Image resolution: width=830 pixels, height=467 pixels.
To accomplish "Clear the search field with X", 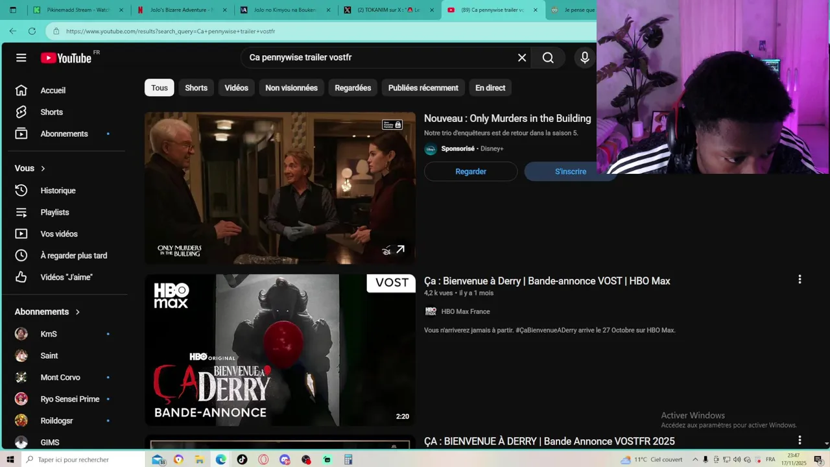I will coord(522,58).
